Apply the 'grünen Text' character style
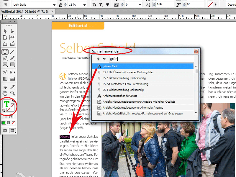 coord(143,66)
